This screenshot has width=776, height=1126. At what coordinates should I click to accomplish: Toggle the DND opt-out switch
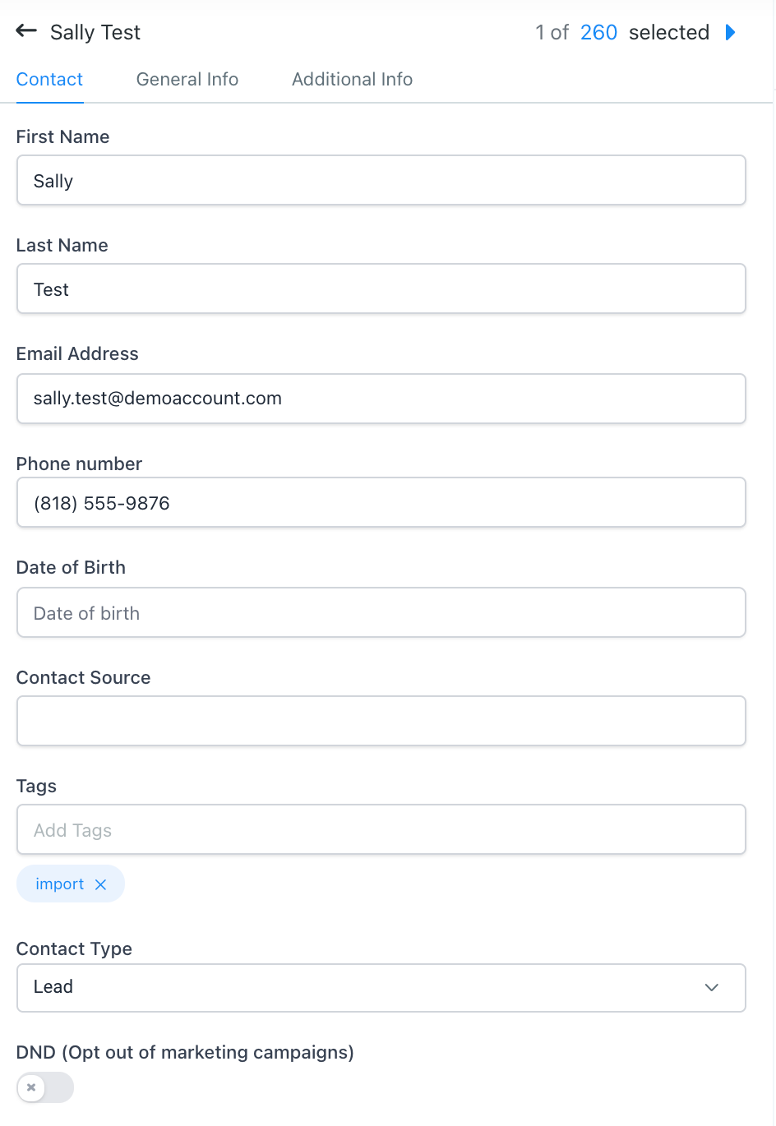click(45, 1087)
